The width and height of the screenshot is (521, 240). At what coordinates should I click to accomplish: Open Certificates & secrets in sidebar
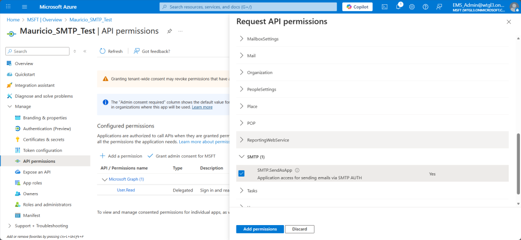(x=43, y=139)
